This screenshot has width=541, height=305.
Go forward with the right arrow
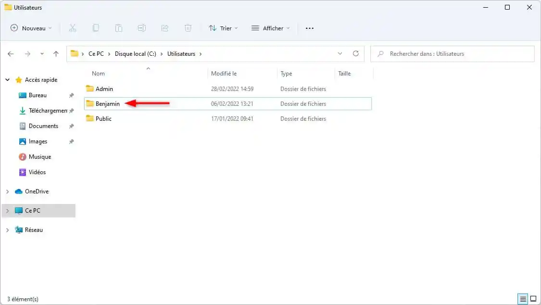[27, 54]
